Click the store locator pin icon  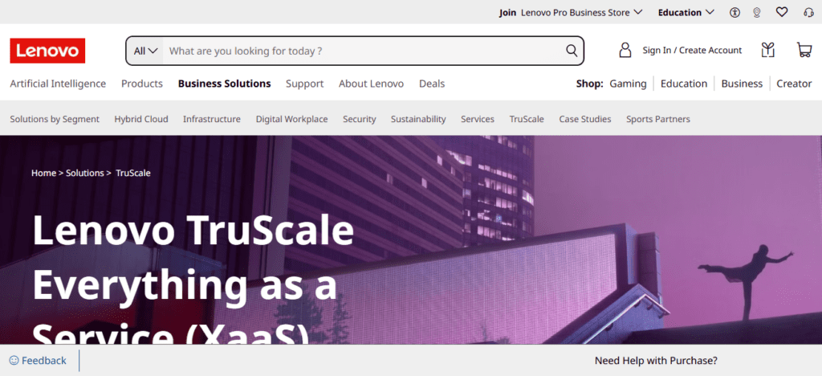[x=756, y=13]
